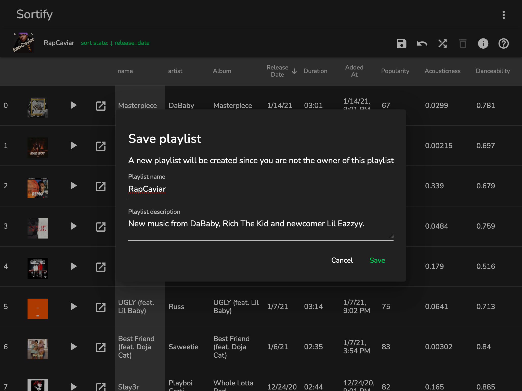This screenshot has height=391, width=522.
Task: Click the Masterpiece name cell
Action: (137, 105)
